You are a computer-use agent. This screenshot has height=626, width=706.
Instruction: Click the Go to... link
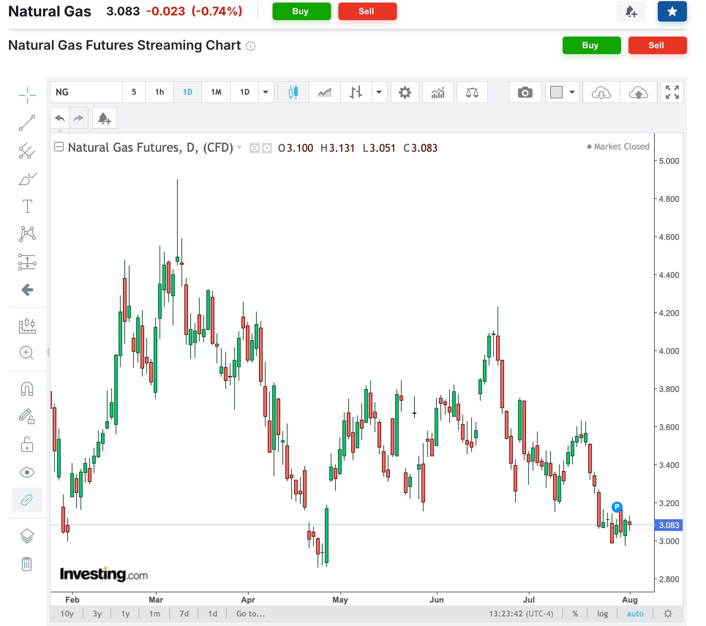click(250, 614)
